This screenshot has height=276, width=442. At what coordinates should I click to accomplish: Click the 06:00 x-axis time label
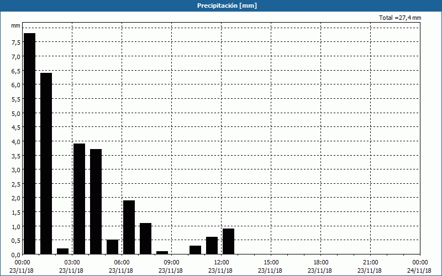[x=122, y=263]
